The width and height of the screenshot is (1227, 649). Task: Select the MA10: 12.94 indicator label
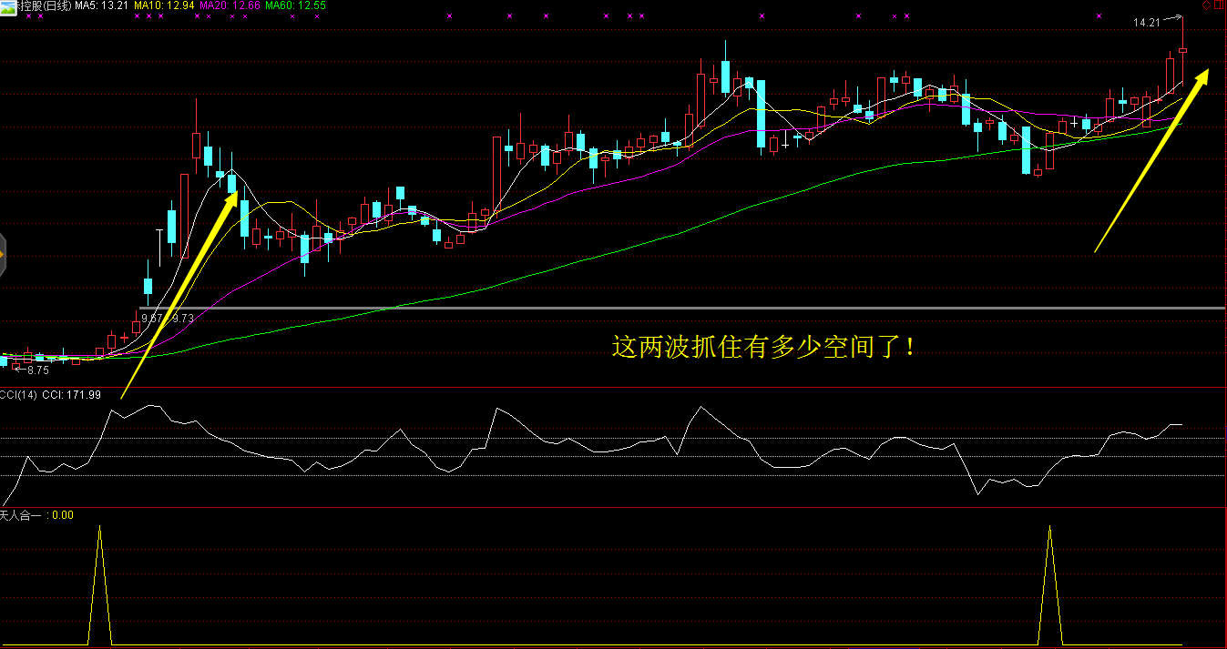pos(164,5)
